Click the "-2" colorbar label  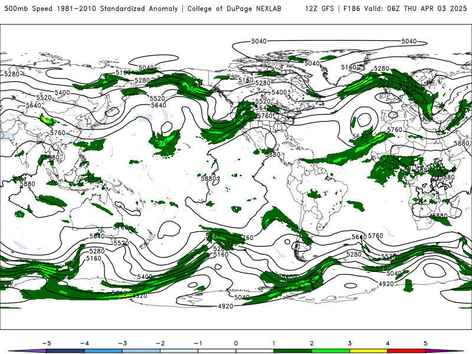160,343
